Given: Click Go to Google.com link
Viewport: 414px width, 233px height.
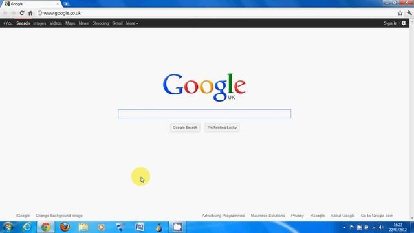Looking at the screenshot, I should point(376,216).
